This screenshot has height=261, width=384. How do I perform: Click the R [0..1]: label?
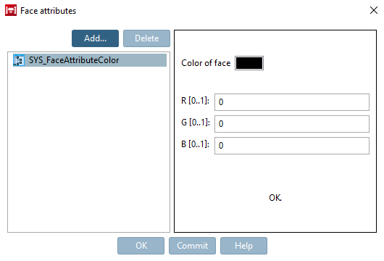(195, 101)
